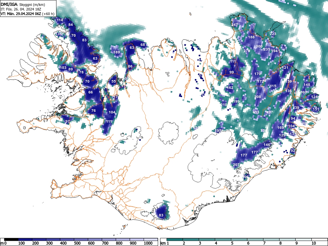Click the visibility value 103 on the map
The height and width of the screenshot is (246, 328).
(x=63, y=68)
